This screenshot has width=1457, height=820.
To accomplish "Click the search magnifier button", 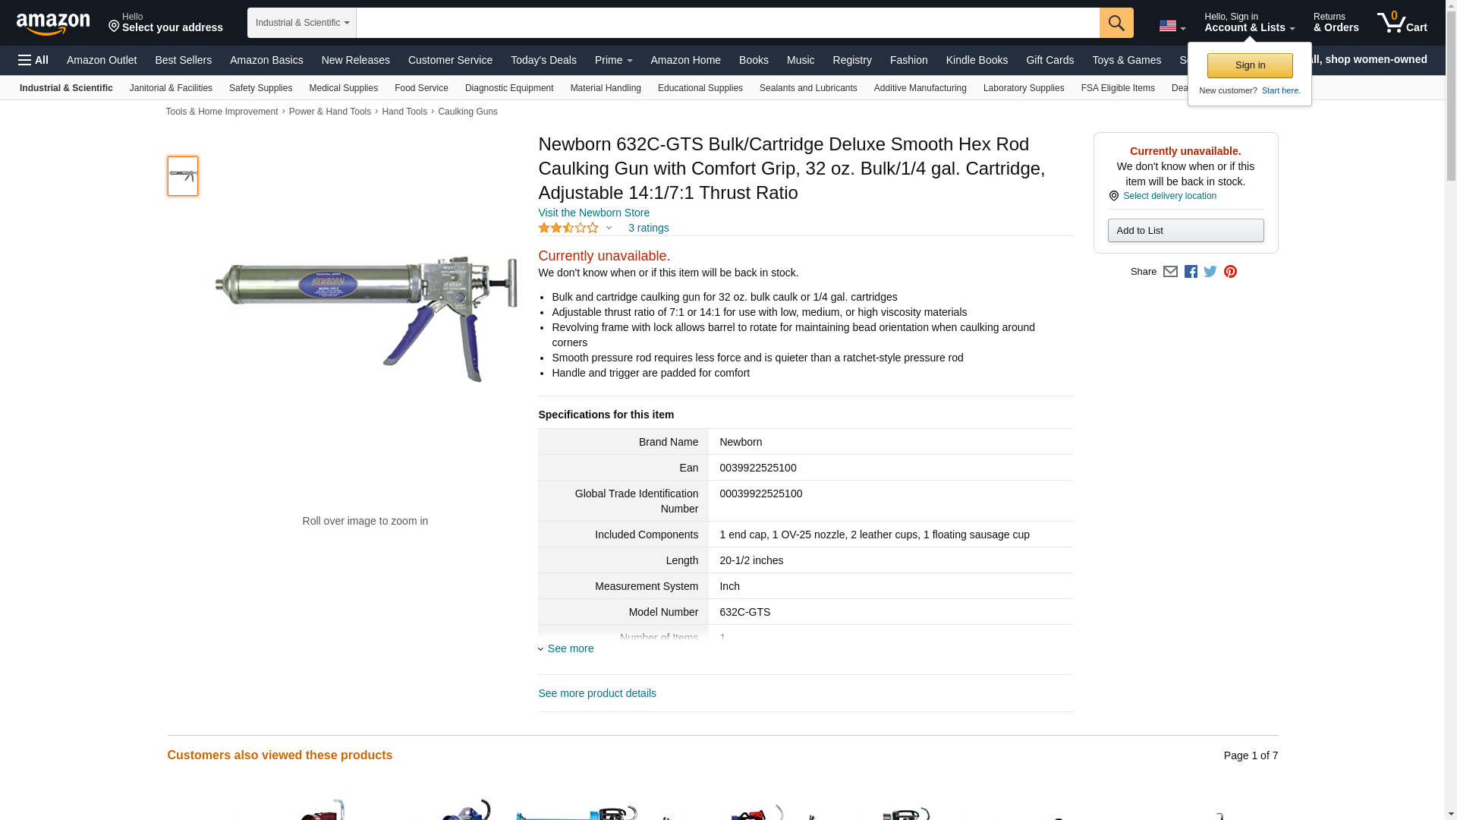I will [1116, 23].
